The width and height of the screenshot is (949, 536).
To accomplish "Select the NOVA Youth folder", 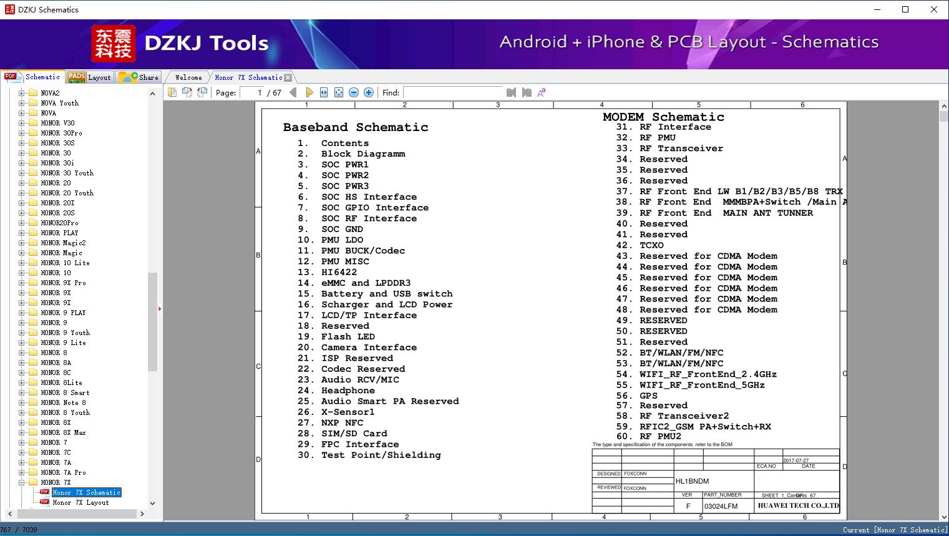I will (x=60, y=103).
